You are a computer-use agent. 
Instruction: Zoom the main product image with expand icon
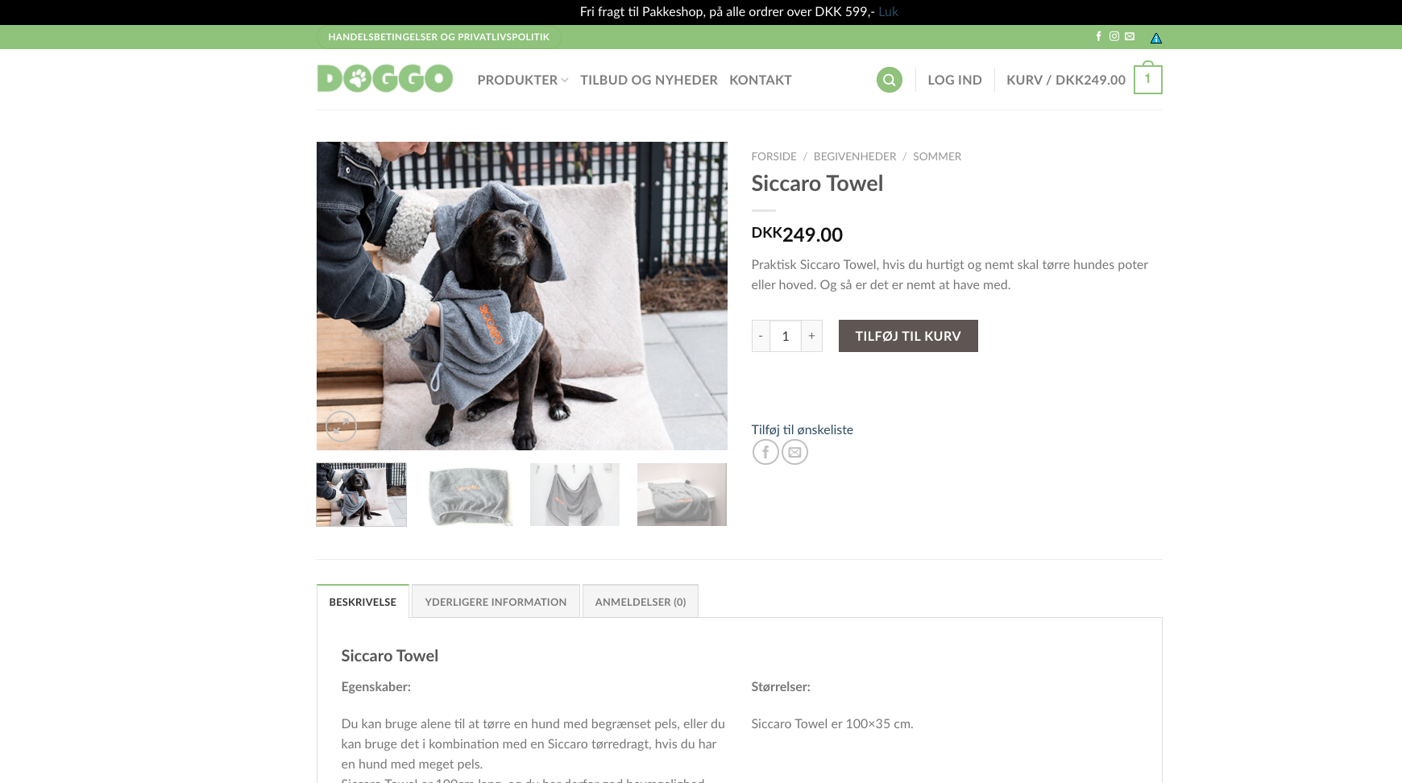tap(341, 426)
